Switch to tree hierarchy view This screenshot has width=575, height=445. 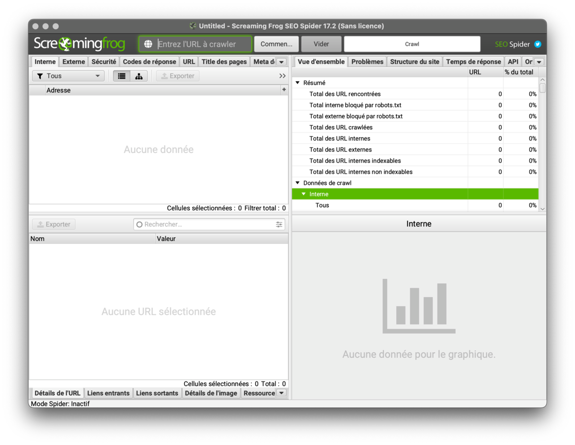click(139, 76)
